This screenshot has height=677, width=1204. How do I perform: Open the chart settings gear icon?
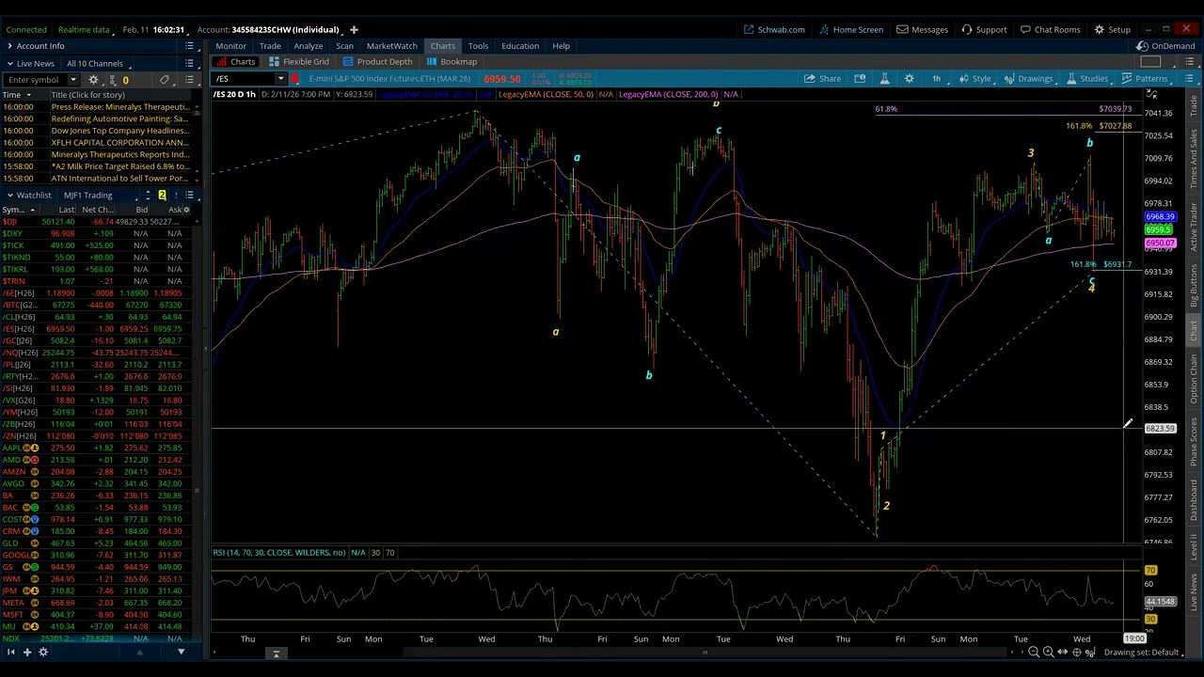(x=909, y=79)
